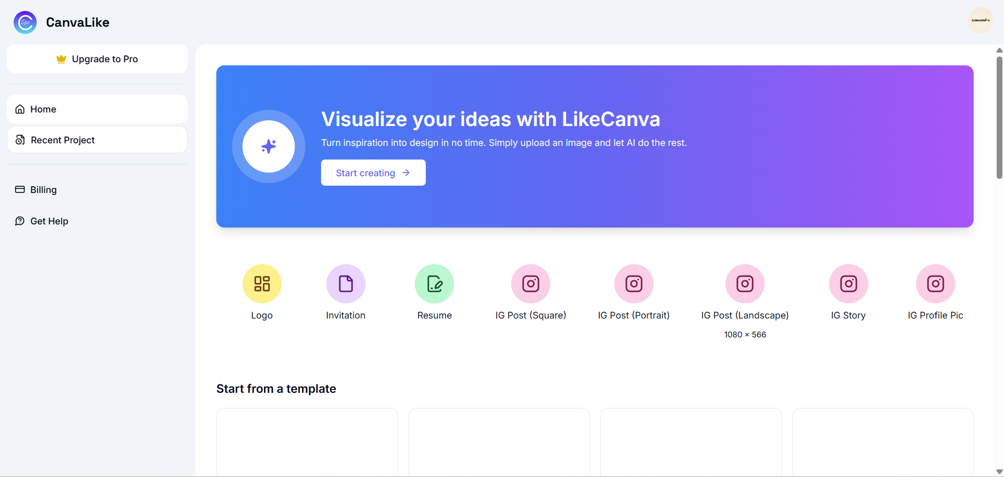Screen dimensions: 1004x477
Task: Open the second template card
Action: 499,442
